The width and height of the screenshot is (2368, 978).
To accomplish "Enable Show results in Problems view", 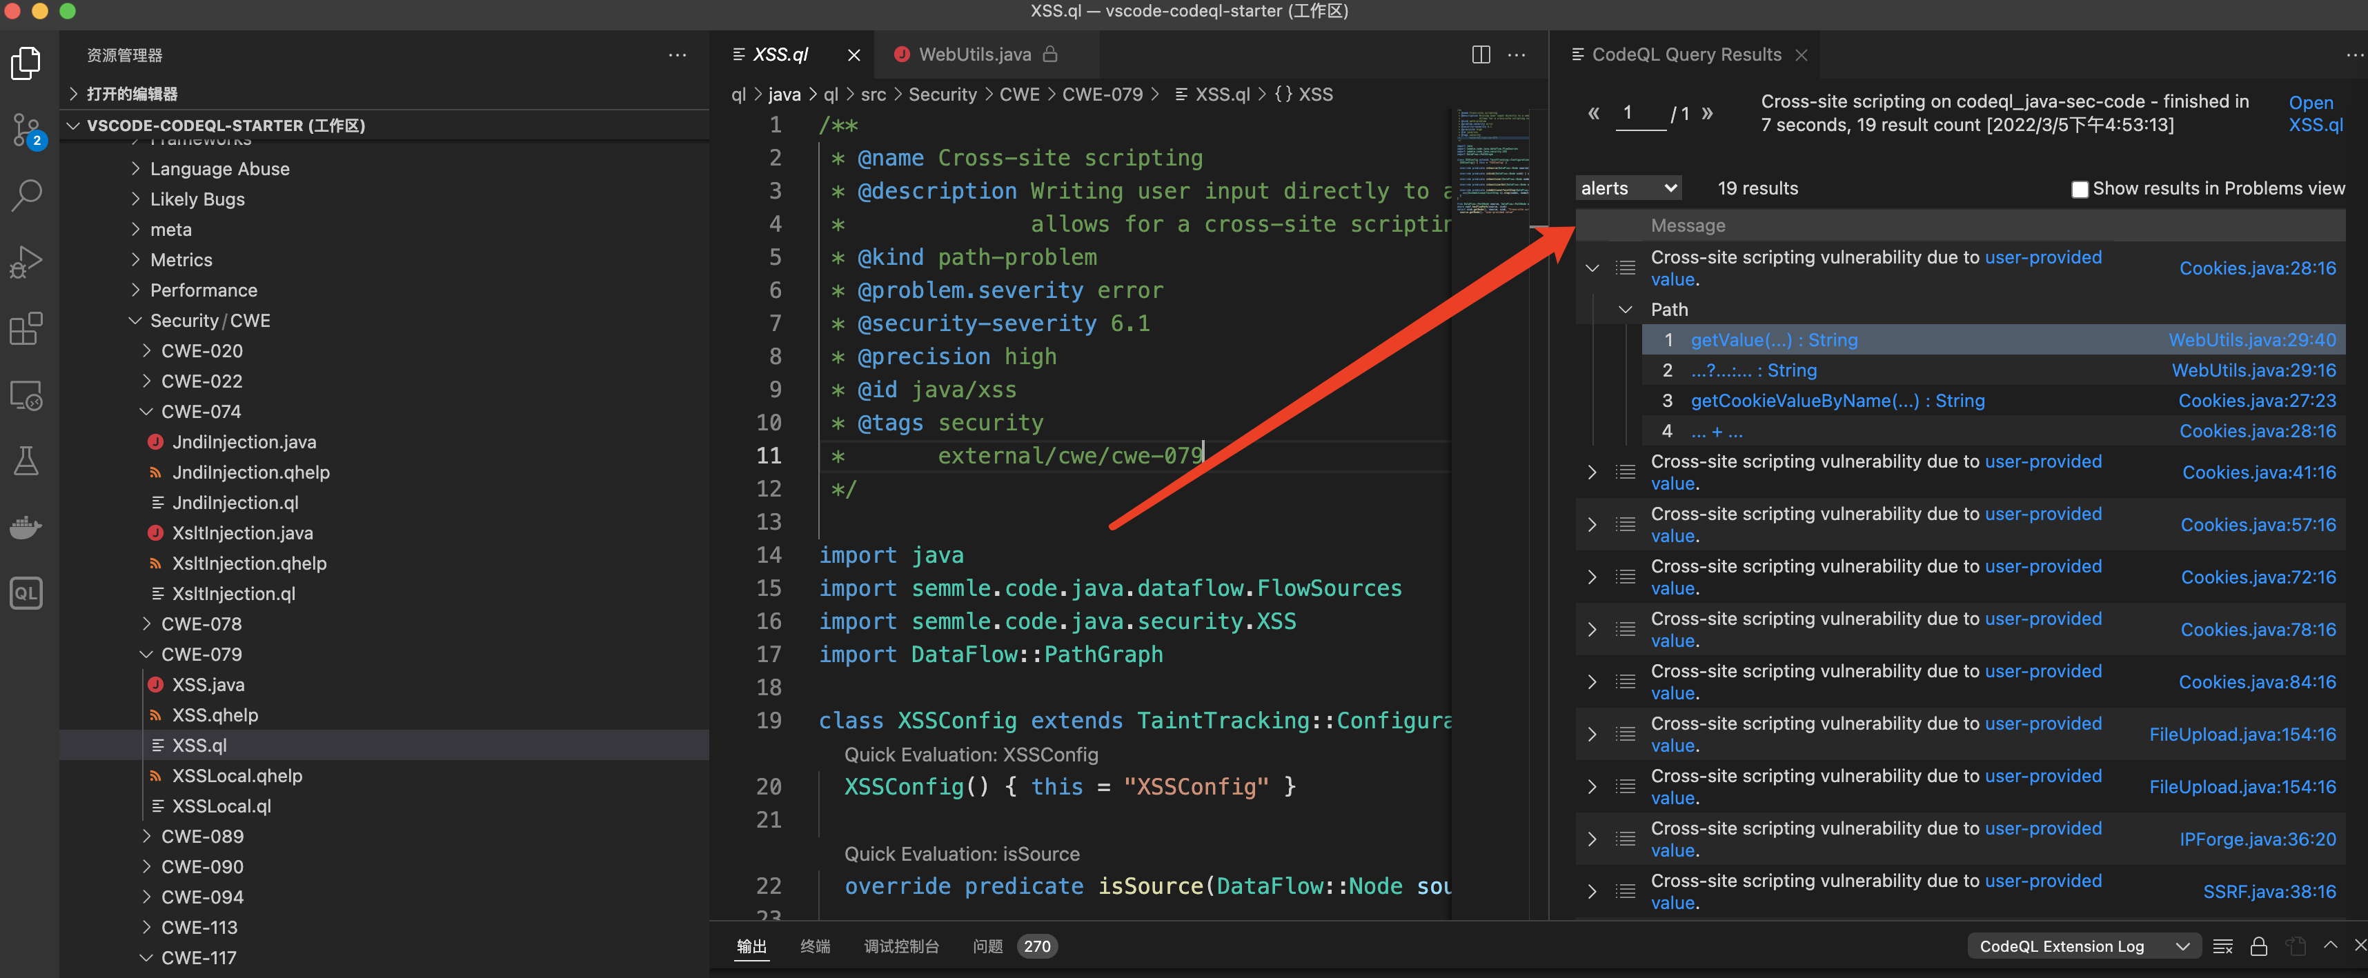I will coord(2080,190).
